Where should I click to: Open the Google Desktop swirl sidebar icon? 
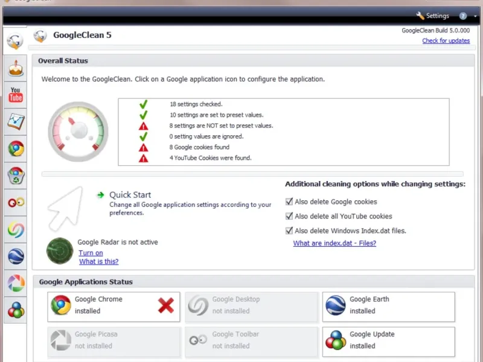tap(16, 230)
